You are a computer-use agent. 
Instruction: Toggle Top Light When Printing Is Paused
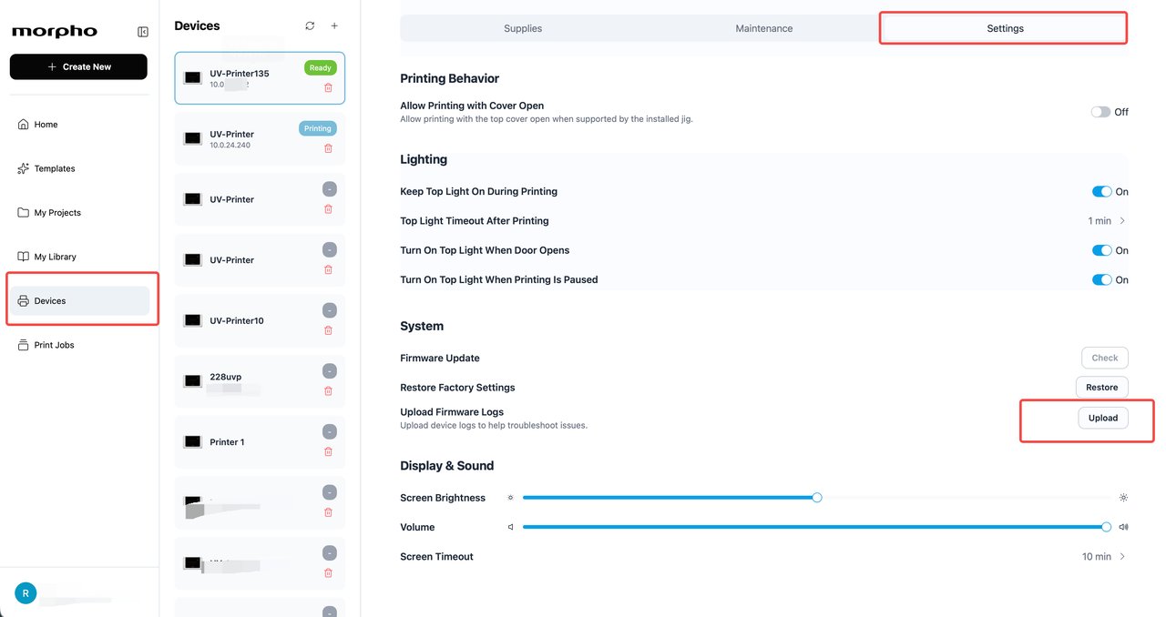coord(1101,279)
